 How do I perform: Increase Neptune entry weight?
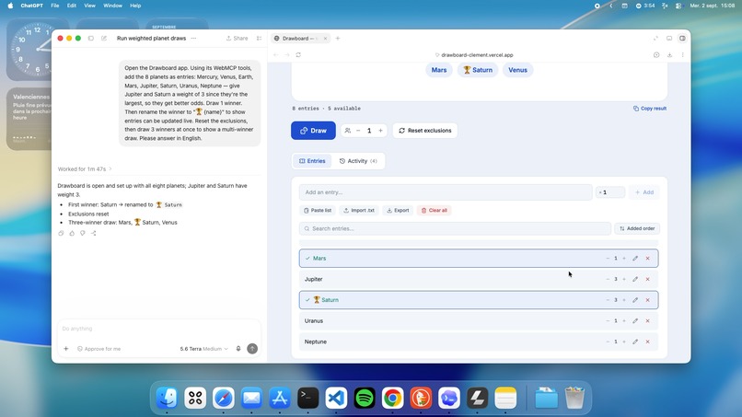[623, 342]
